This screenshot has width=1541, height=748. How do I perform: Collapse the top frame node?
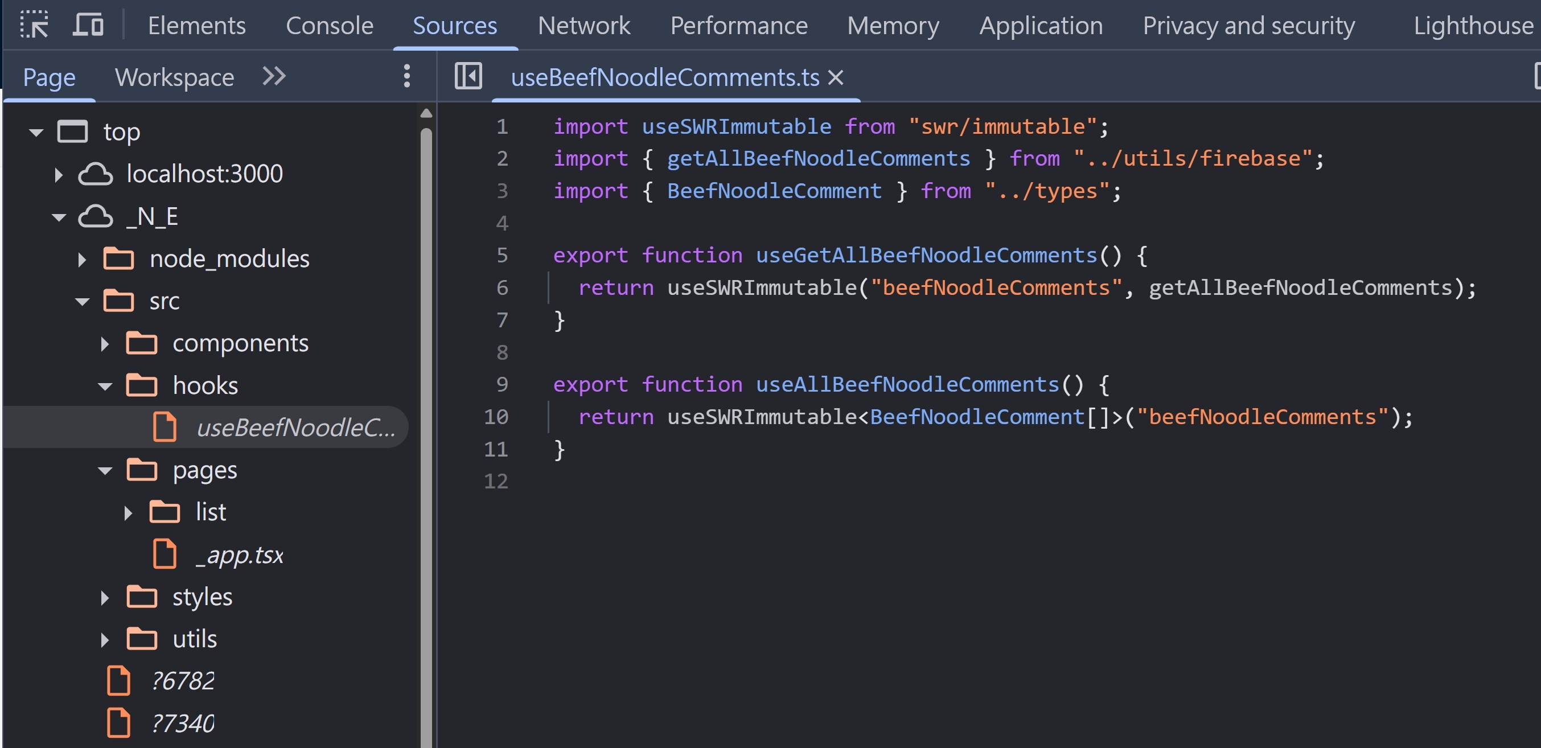[x=36, y=131]
